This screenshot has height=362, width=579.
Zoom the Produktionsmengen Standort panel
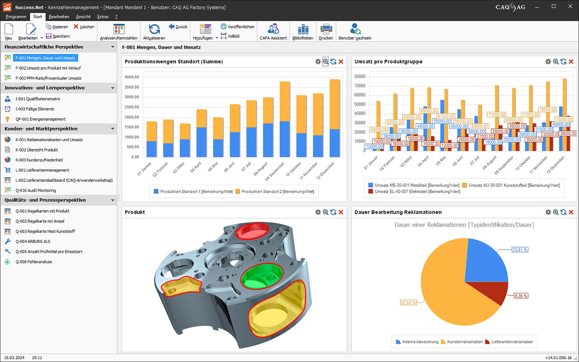(326, 62)
